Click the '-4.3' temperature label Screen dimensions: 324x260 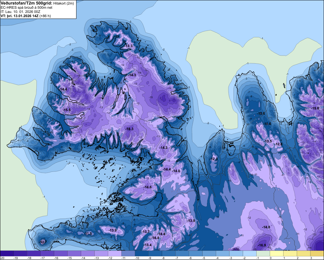tap(28, 135)
